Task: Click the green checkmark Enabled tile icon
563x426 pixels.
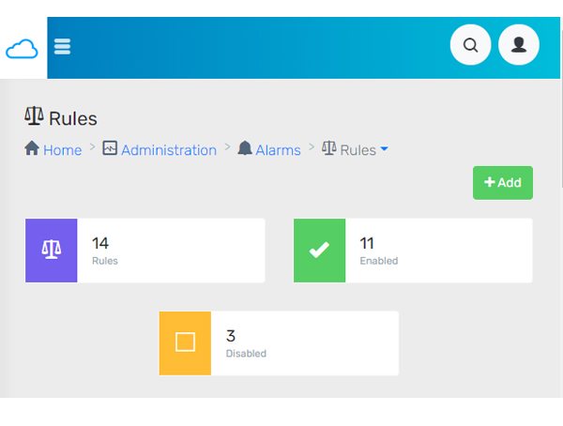Action: tap(320, 251)
